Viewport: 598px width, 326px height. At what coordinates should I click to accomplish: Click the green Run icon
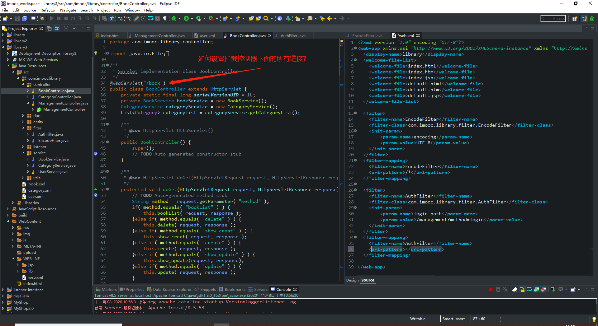[x=186, y=19]
